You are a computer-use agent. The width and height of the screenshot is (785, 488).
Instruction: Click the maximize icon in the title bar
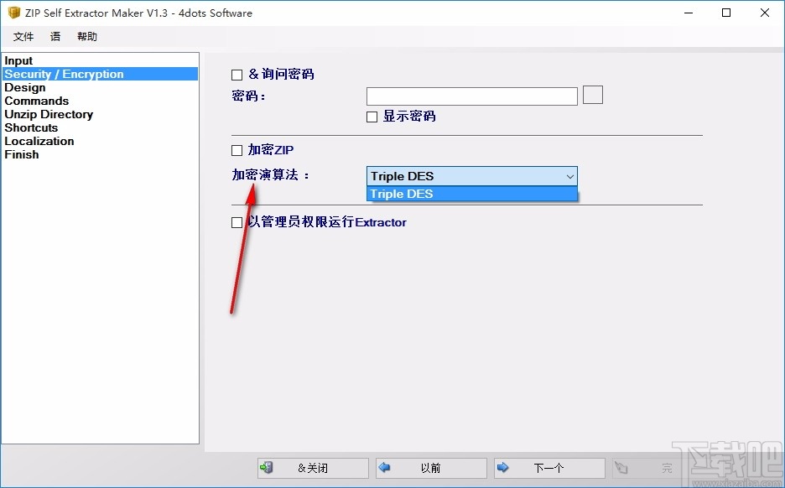pos(726,13)
